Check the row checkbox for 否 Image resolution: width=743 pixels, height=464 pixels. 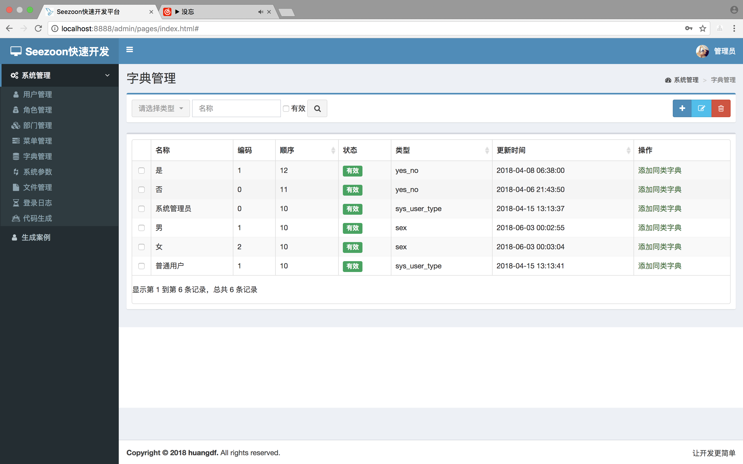[x=141, y=190]
